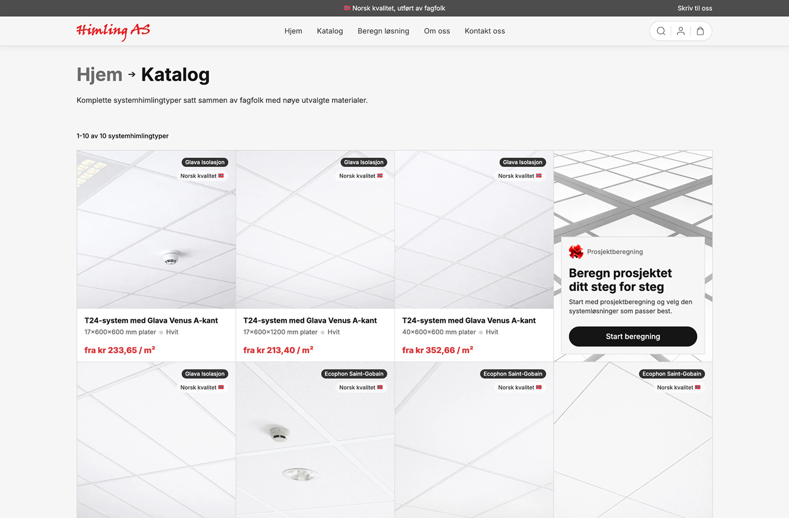Screen dimensions: 789x518
Task: Open Beregn løsning menu item
Action: click(x=383, y=31)
